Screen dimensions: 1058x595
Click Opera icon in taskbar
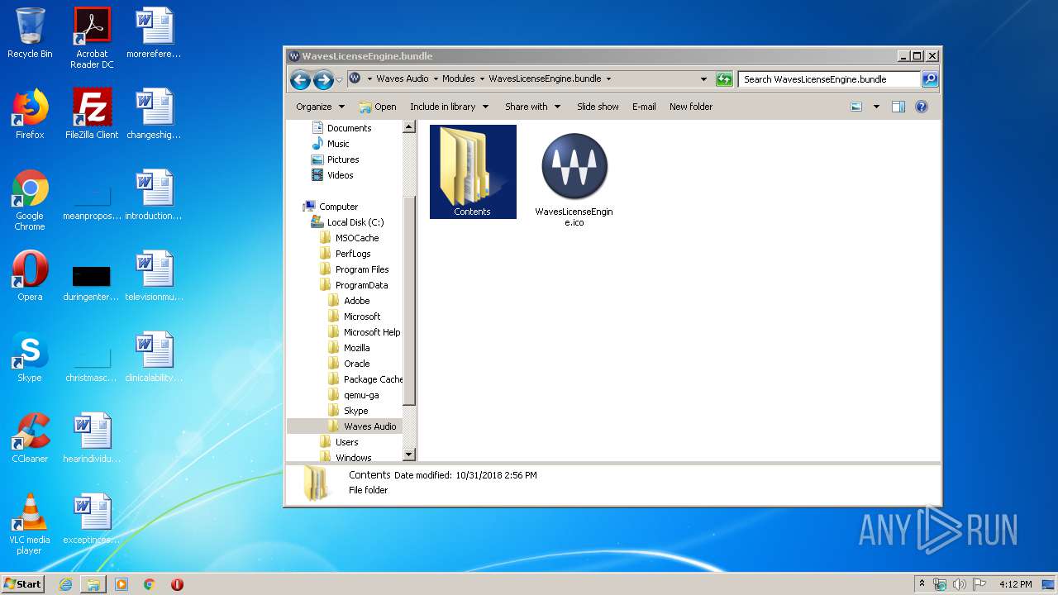click(177, 584)
